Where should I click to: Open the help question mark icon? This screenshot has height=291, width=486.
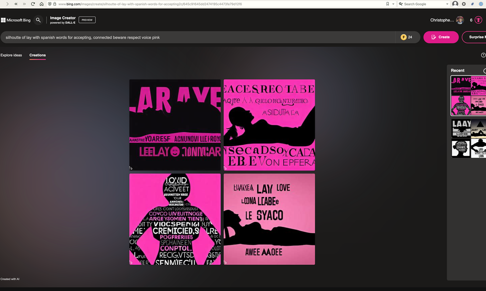(483, 55)
